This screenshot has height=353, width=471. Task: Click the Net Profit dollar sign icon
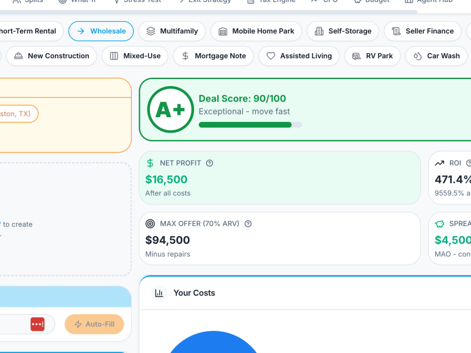150,163
